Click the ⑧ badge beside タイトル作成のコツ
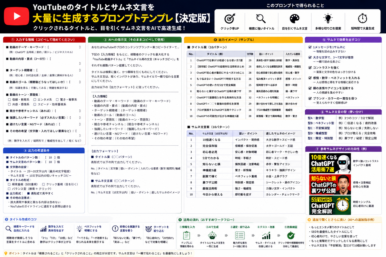Viewport: 386px width, 257px height. [7, 219]
